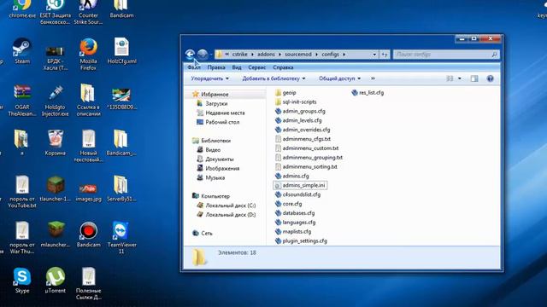Open Загрузки in the sidebar
The width and height of the screenshot is (547, 307).
click(216, 104)
